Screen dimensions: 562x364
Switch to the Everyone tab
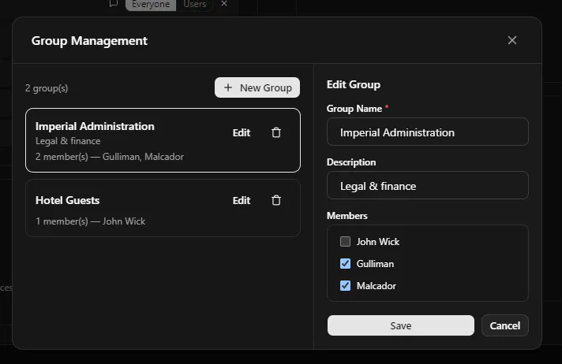(151, 4)
